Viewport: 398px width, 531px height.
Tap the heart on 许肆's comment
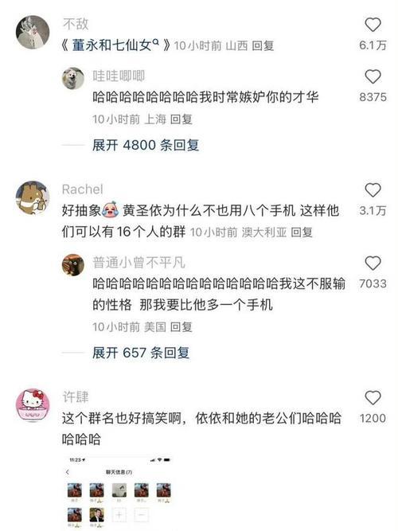tap(373, 397)
